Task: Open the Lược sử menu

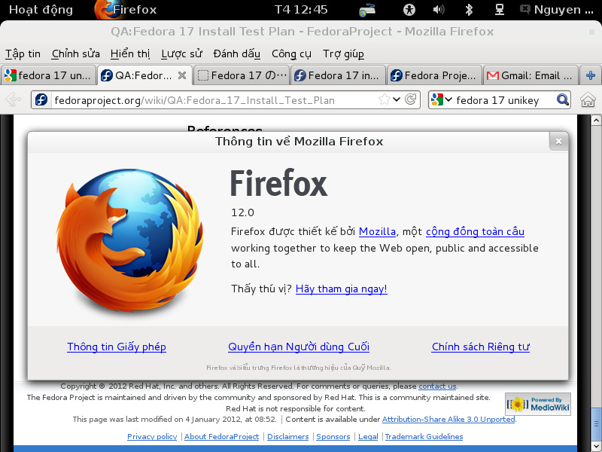Action: (181, 53)
